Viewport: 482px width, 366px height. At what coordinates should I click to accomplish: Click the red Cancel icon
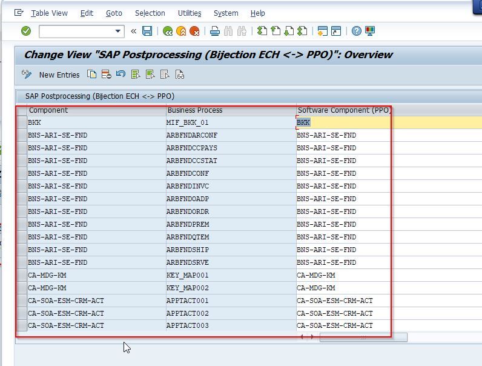tap(194, 31)
